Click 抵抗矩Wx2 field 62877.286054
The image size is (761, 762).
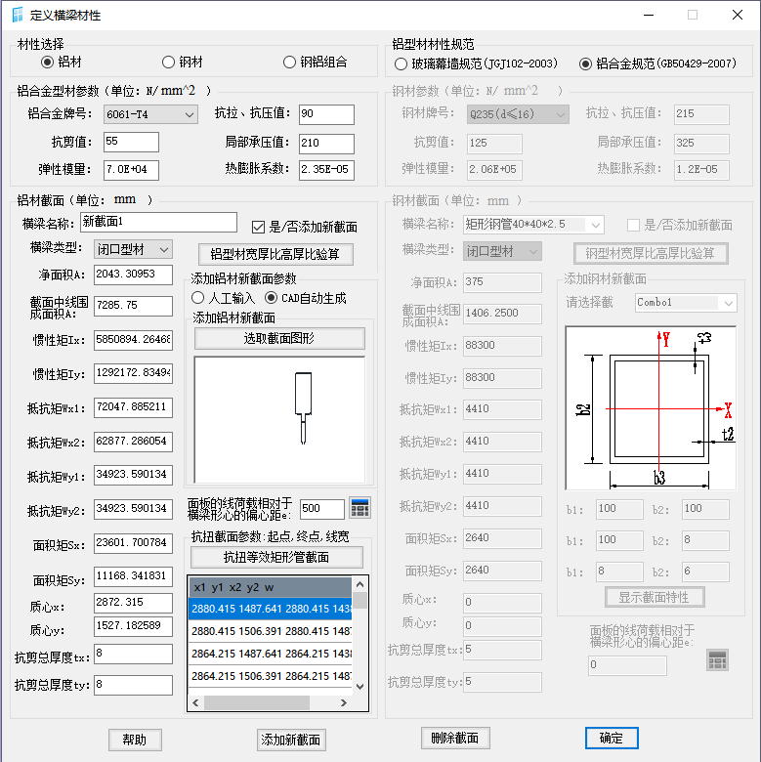[x=133, y=442]
